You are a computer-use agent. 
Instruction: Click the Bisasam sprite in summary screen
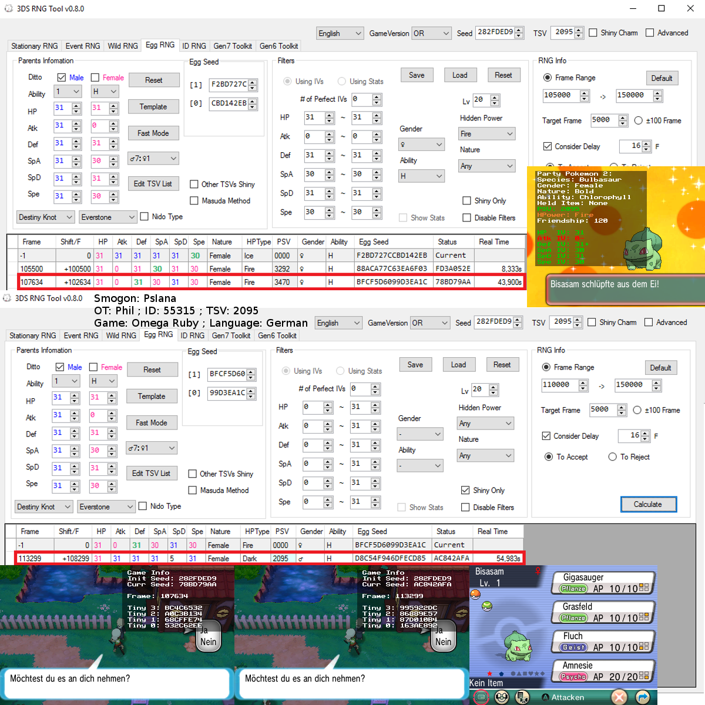517,646
